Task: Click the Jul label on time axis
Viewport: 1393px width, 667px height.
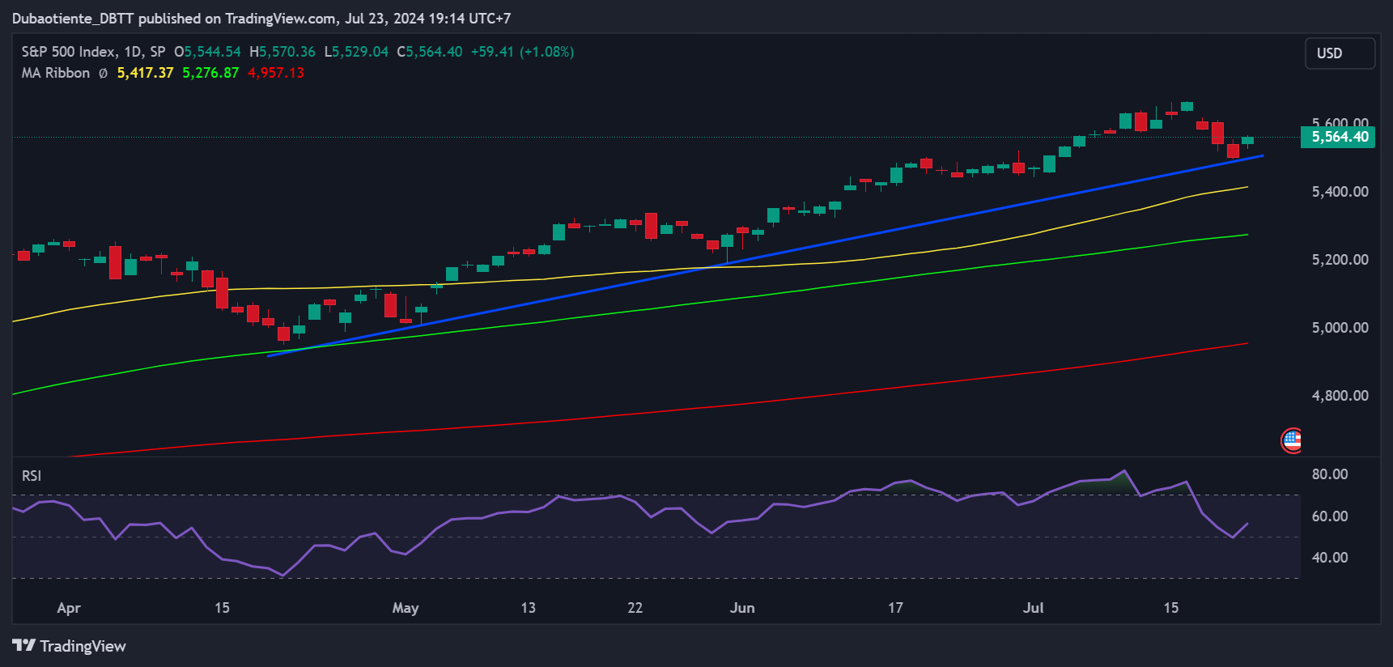Action: coord(1033,608)
